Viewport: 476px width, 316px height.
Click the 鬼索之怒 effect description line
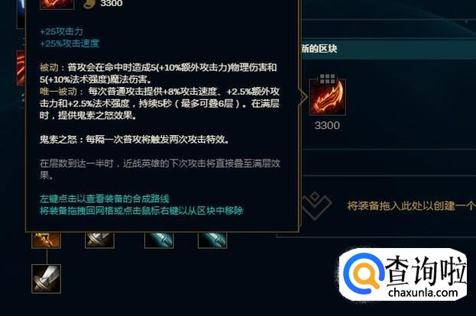click(134, 140)
